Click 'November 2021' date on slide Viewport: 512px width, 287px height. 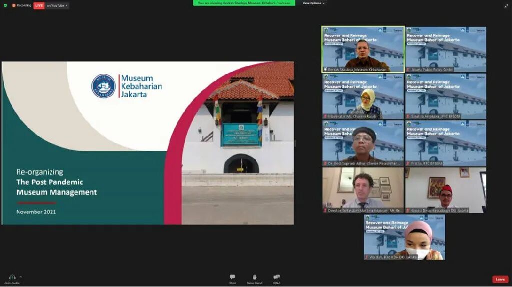coord(36,212)
